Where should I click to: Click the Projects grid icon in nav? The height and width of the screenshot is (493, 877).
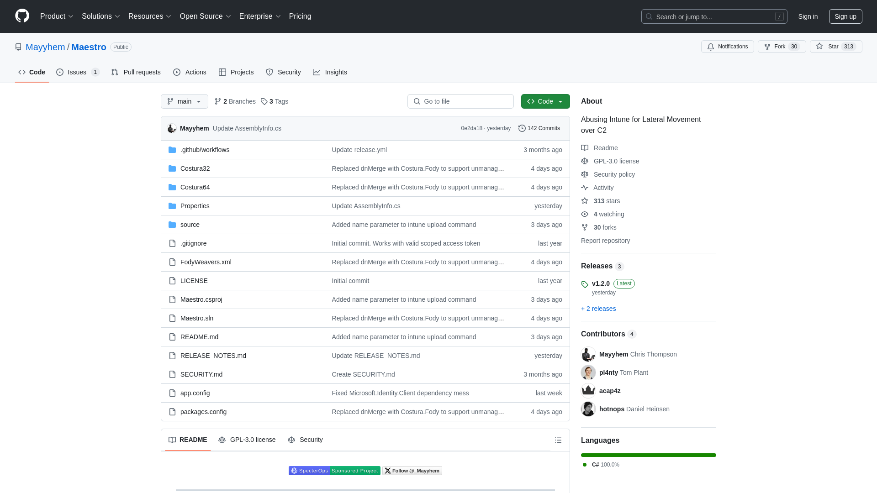coord(222,72)
